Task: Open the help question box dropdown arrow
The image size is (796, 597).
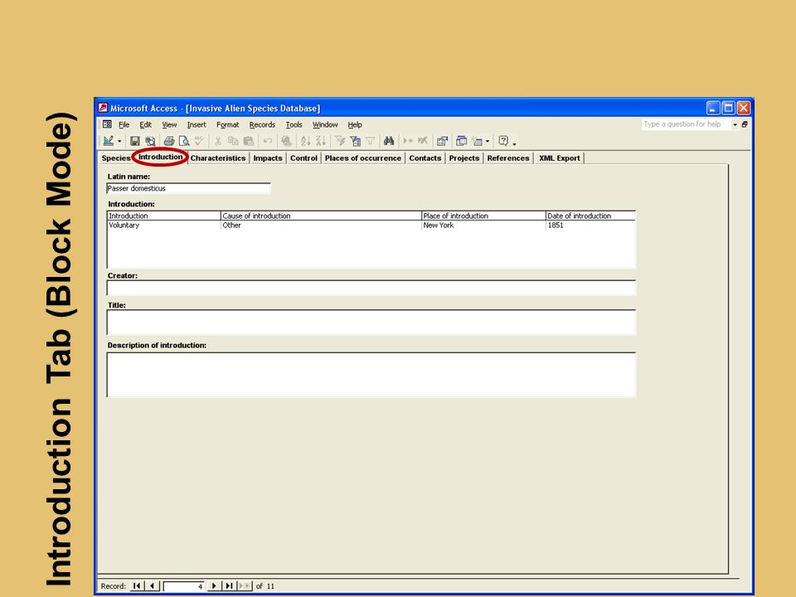Action: click(x=735, y=124)
